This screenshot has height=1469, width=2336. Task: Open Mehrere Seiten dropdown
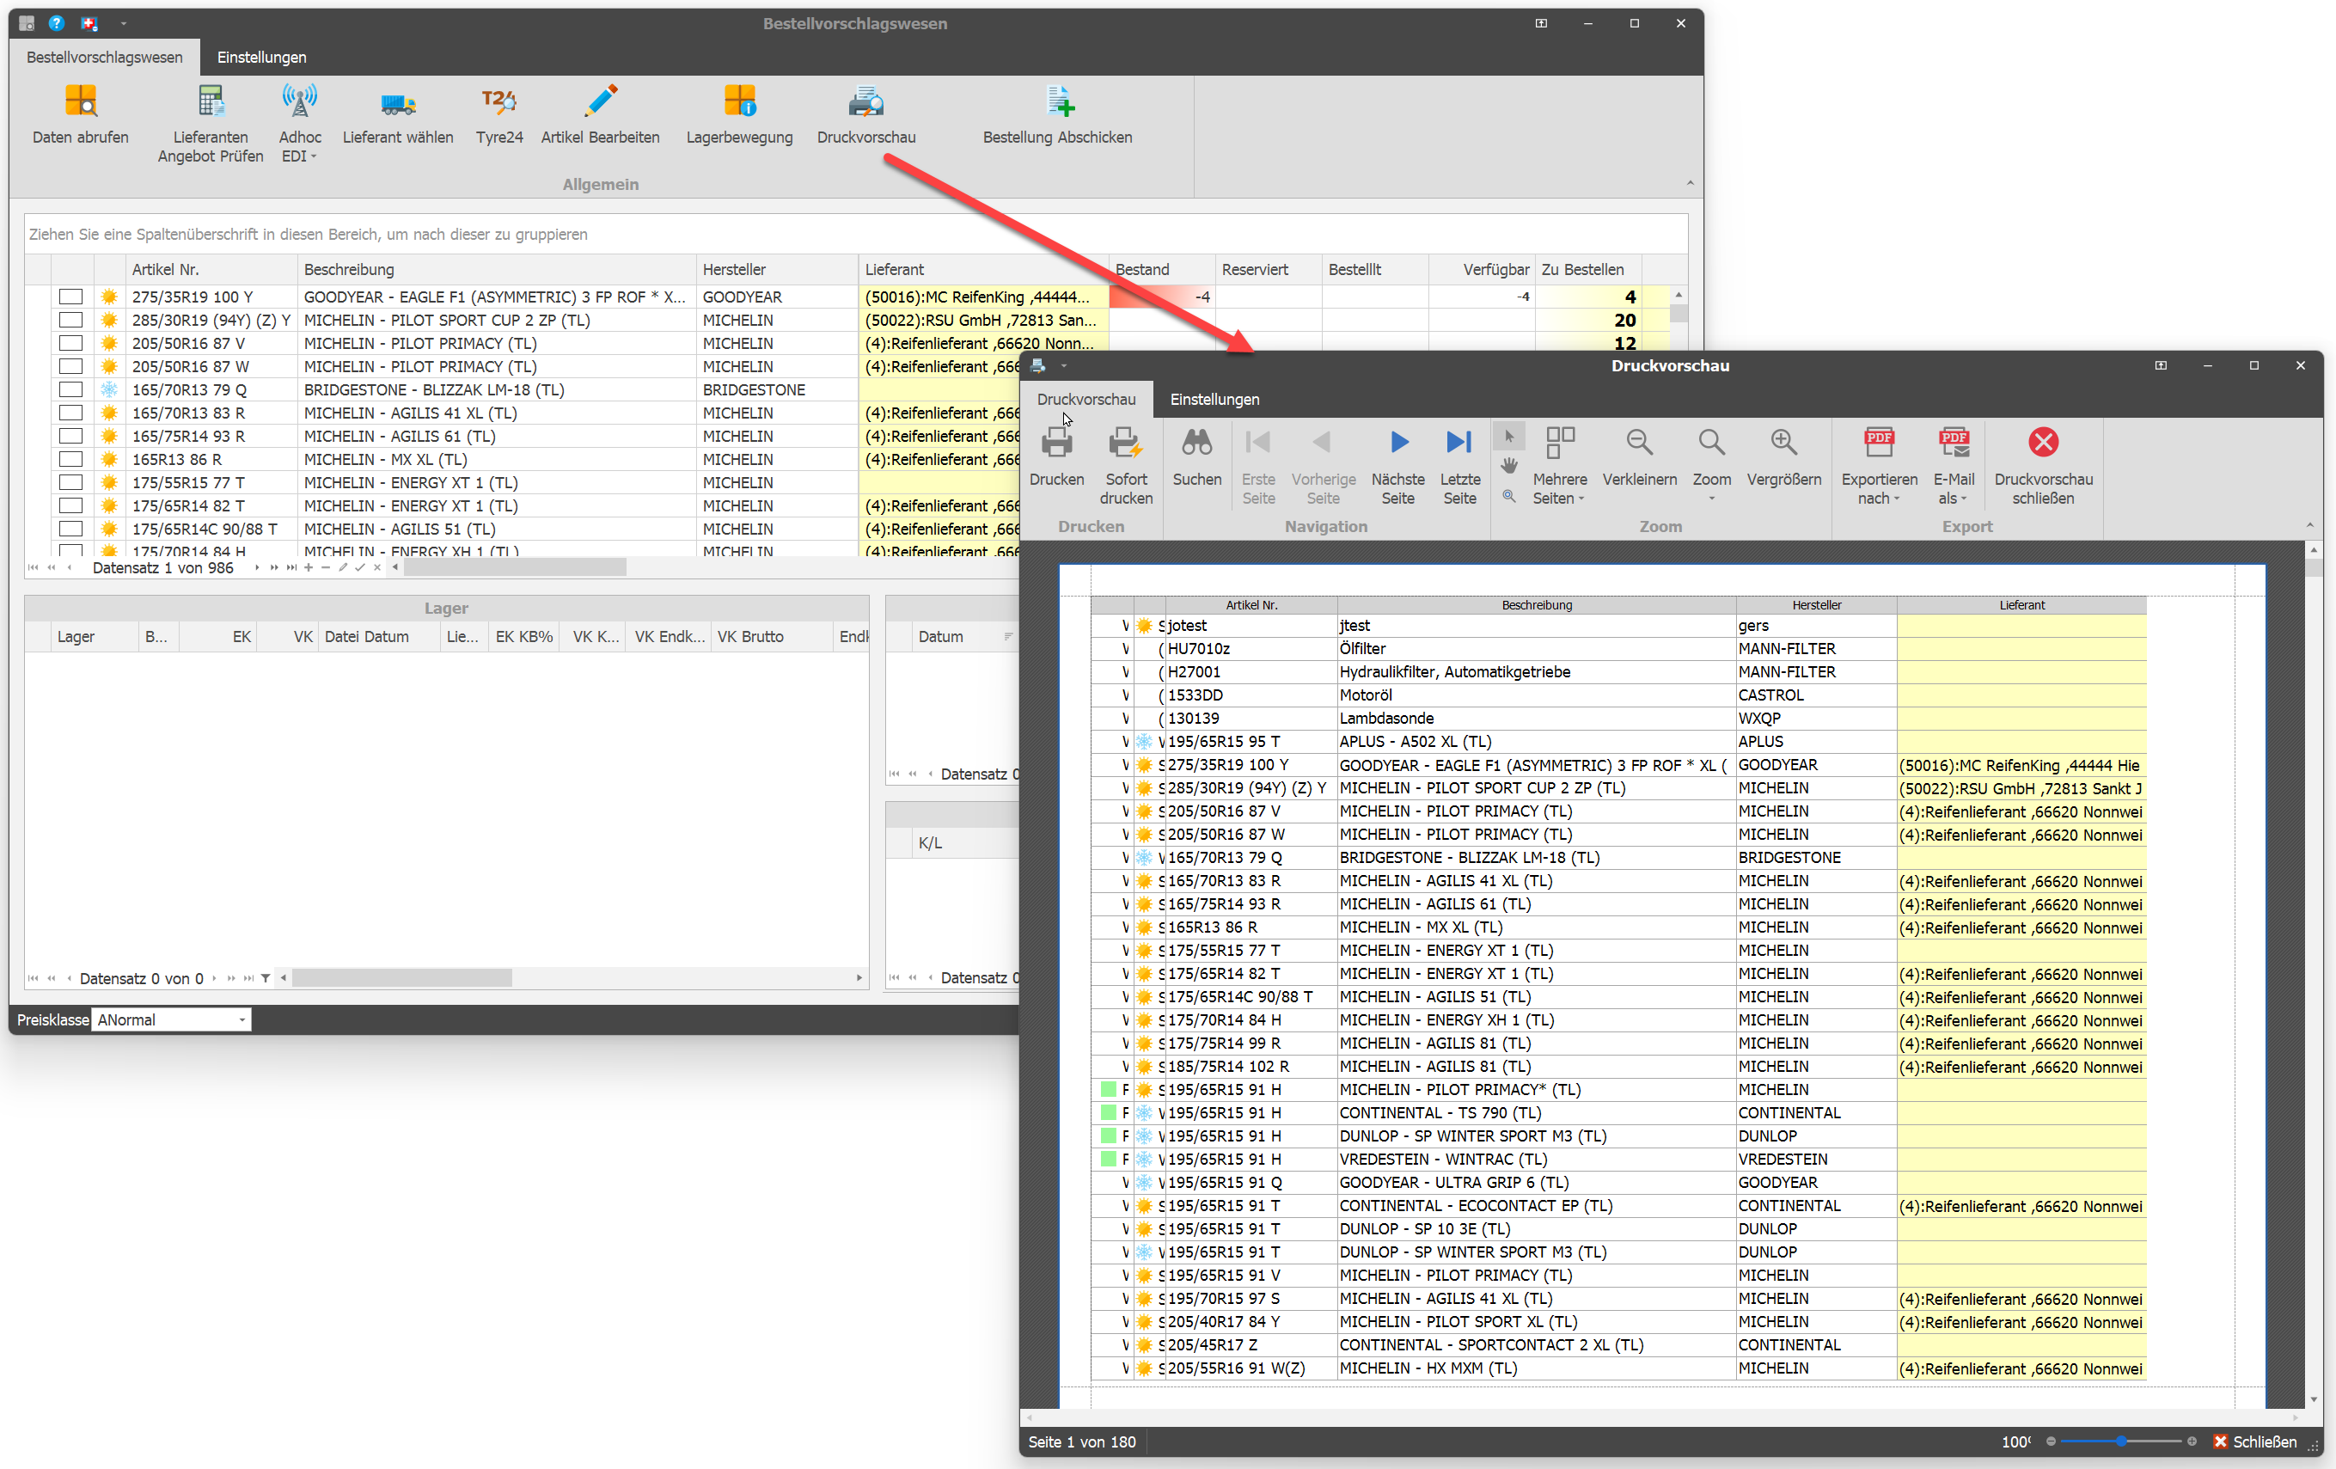[x=1560, y=466]
